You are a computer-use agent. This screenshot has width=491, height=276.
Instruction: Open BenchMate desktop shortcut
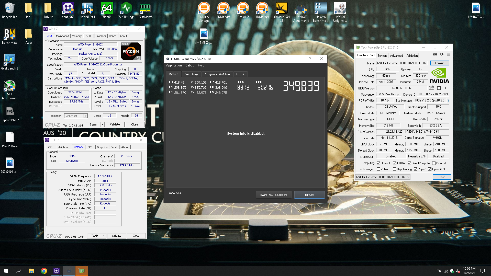10,36
